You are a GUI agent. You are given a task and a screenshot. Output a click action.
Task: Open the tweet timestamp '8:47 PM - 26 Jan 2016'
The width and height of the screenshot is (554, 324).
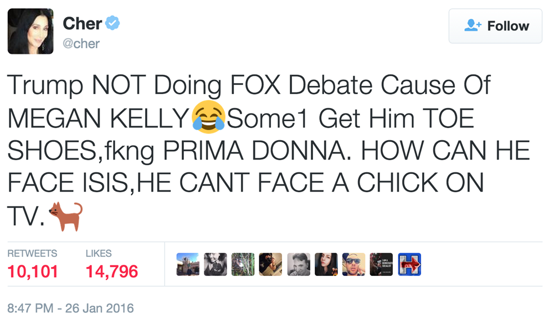69,308
